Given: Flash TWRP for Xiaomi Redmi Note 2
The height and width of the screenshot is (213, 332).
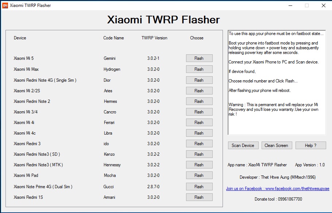Looking at the screenshot, I should [199, 101].
